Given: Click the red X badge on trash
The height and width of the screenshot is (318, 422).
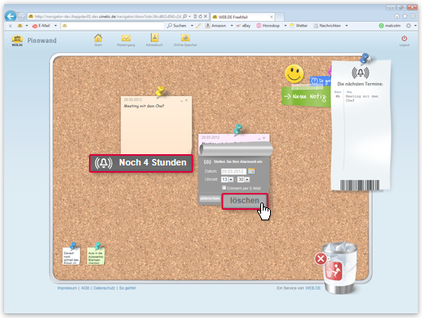Looking at the screenshot, I should click(321, 259).
